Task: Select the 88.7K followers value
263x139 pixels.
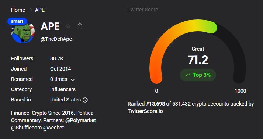Action: click(57, 58)
